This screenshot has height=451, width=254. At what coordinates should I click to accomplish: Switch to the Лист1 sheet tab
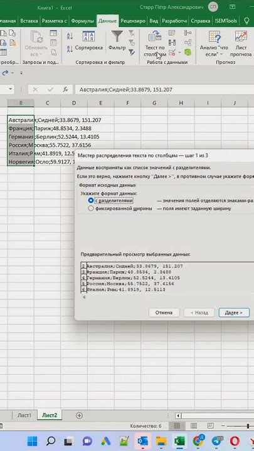pyautogui.click(x=24, y=415)
